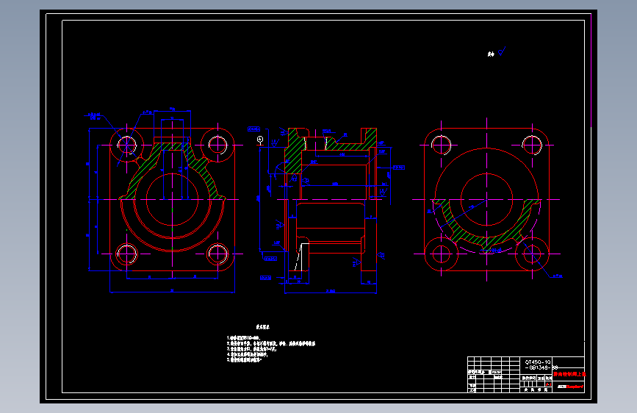Select technical note numbered 4

(x=247, y=354)
